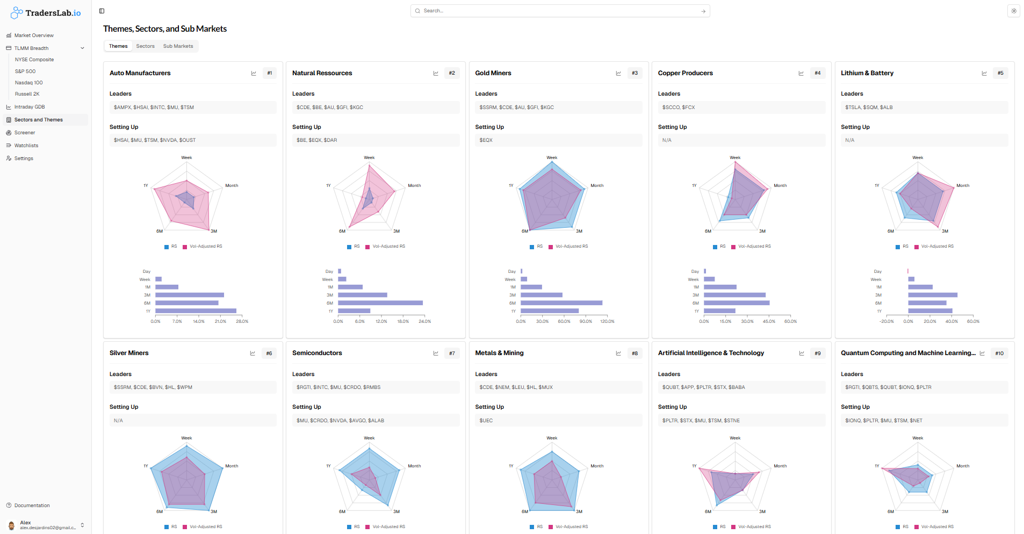Toggle RS legend in Copper Producers chart
The width and height of the screenshot is (1024, 534).
[x=719, y=247]
